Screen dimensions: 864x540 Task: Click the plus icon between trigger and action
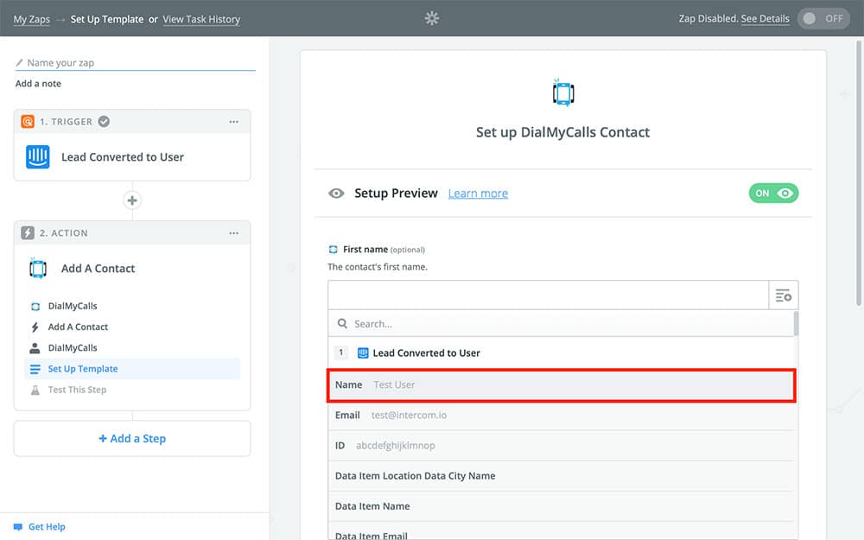point(132,200)
